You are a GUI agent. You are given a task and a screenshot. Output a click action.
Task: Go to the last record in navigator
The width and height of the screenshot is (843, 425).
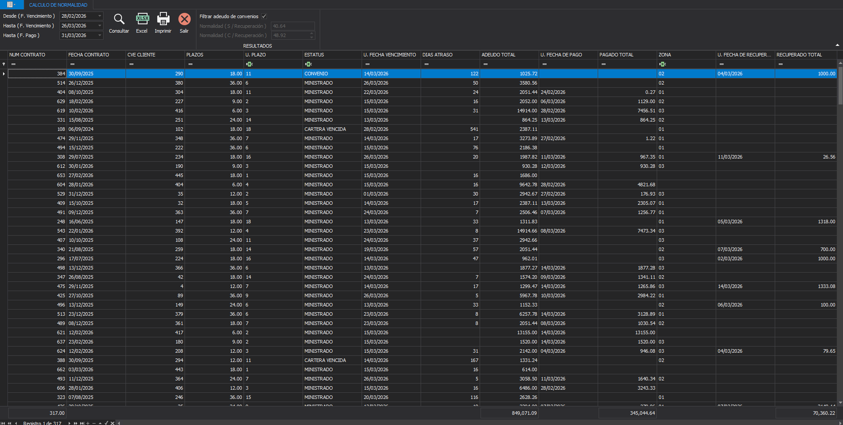[82, 423]
